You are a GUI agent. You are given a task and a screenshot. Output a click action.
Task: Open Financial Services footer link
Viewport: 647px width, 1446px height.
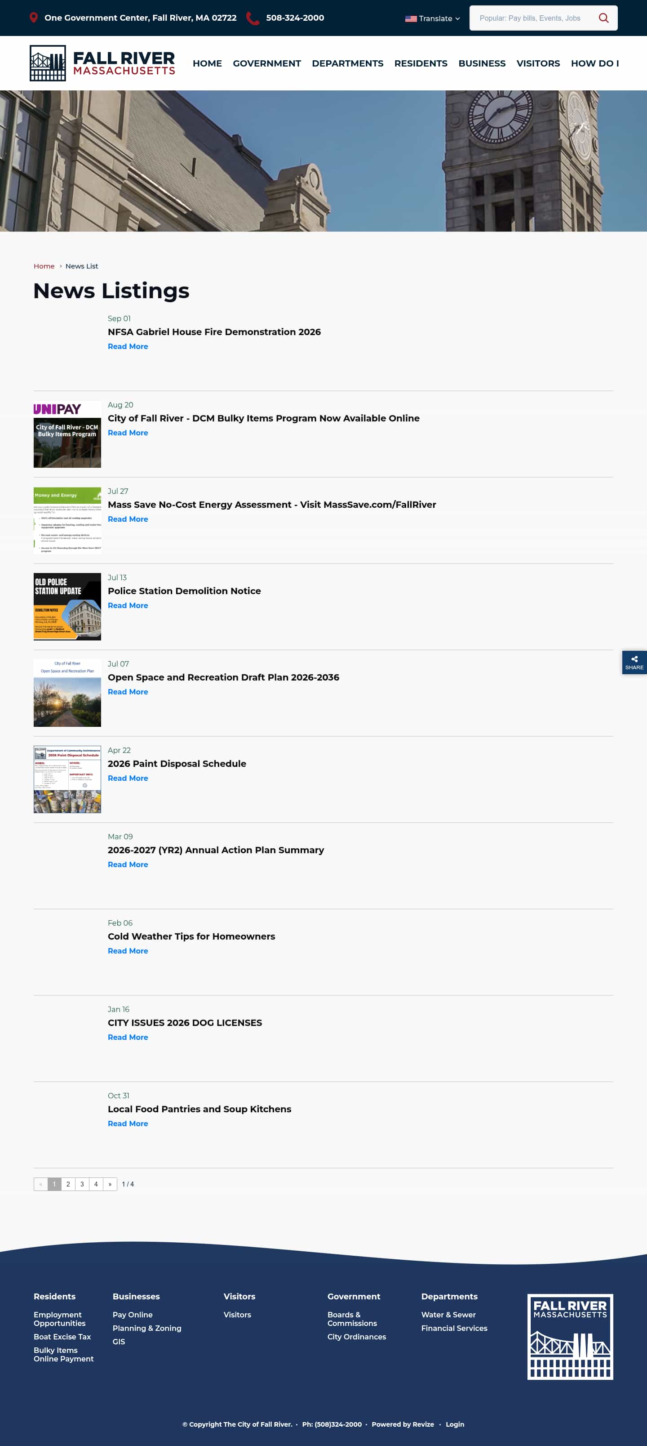(454, 1329)
